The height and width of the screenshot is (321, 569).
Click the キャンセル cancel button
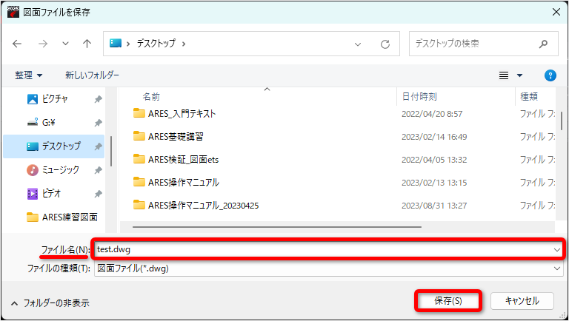tap(522, 301)
